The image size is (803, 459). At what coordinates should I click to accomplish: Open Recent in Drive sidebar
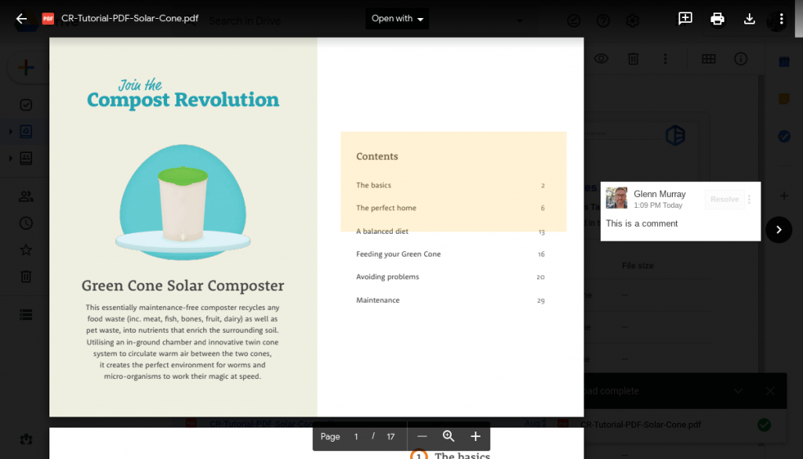(x=26, y=224)
